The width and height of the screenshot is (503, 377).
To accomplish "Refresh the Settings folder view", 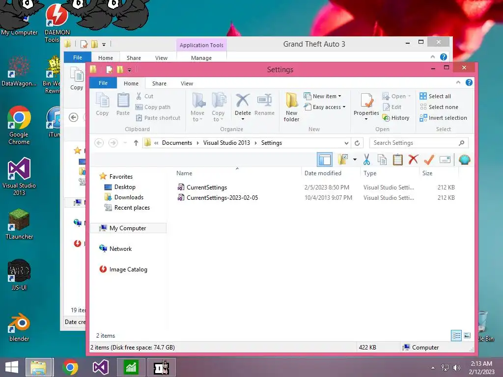I will [x=357, y=143].
